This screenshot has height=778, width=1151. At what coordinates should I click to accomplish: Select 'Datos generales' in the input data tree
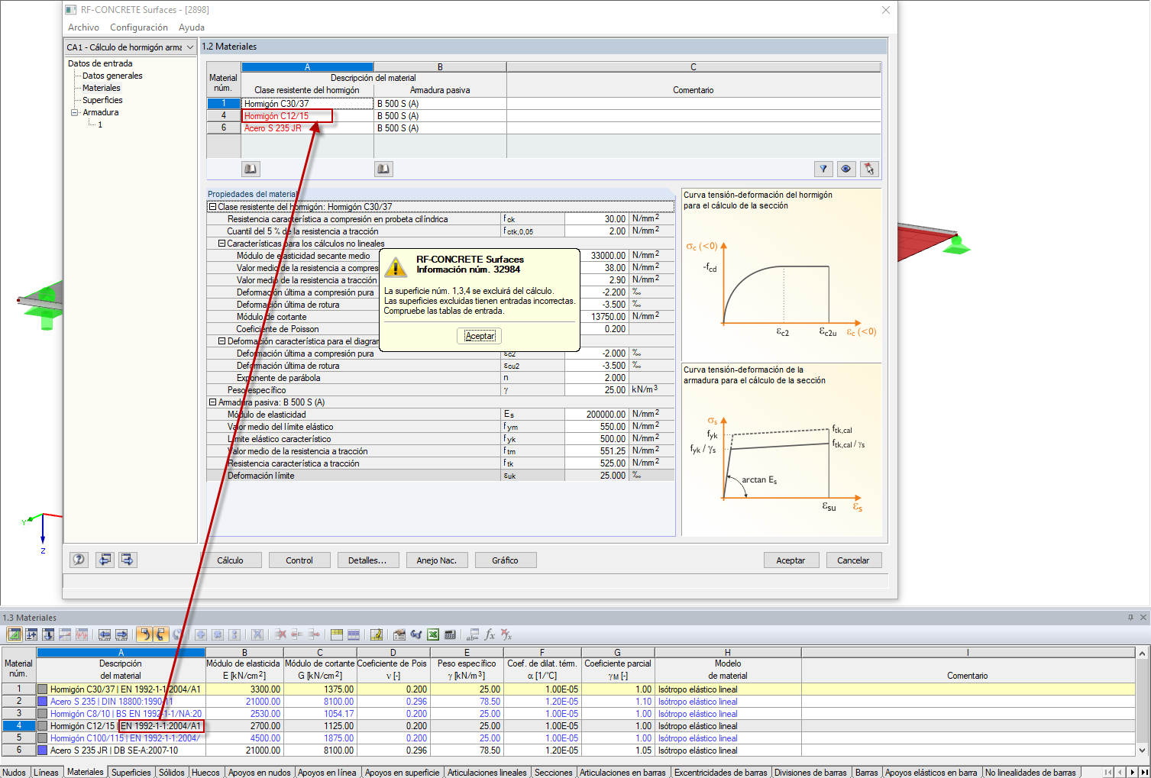pyautogui.click(x=112, y=76)
